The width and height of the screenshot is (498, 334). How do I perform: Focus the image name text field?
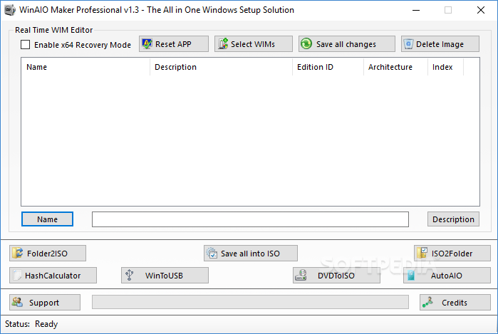(250, 219)
